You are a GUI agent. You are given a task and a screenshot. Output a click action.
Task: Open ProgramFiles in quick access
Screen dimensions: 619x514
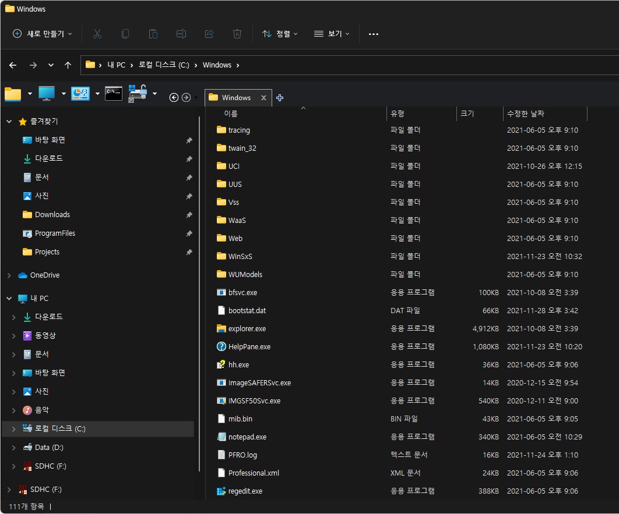tap(55, 233)
